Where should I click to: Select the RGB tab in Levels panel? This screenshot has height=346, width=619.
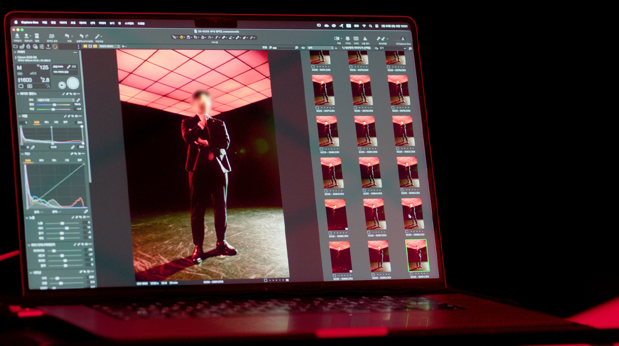pos(36,123)
